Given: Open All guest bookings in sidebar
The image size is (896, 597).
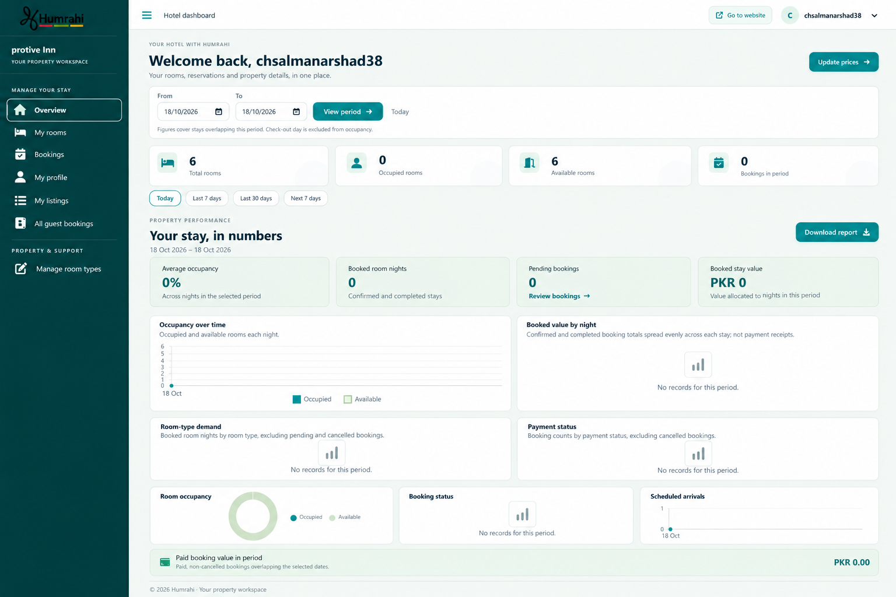Looking at the screenshot, I should click(x=64, y=223).
